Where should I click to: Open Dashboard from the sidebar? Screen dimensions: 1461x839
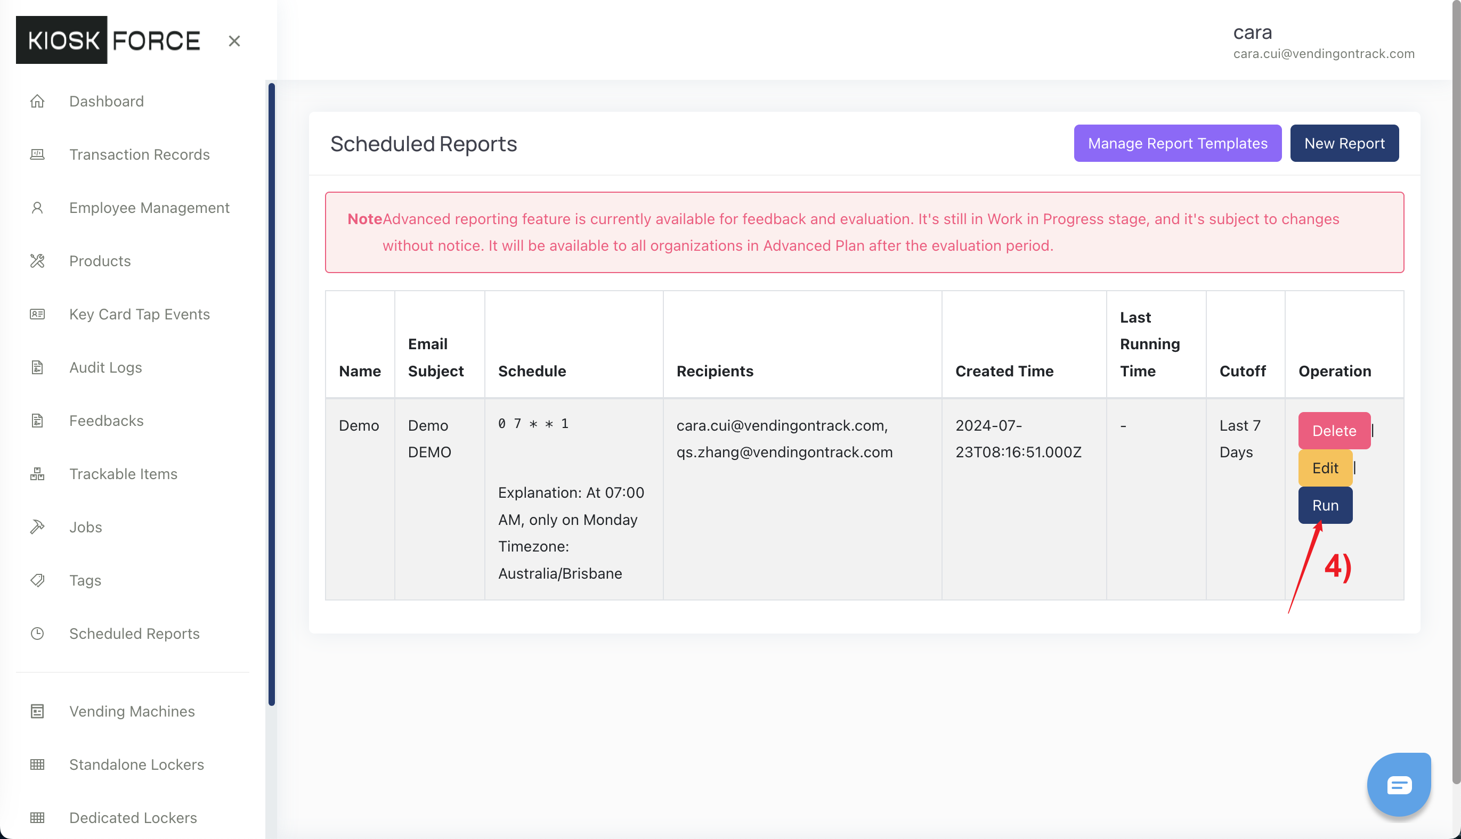coord(107,102)
